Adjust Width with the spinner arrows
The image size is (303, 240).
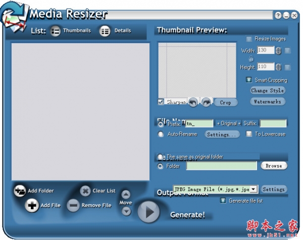pos(278,50)
